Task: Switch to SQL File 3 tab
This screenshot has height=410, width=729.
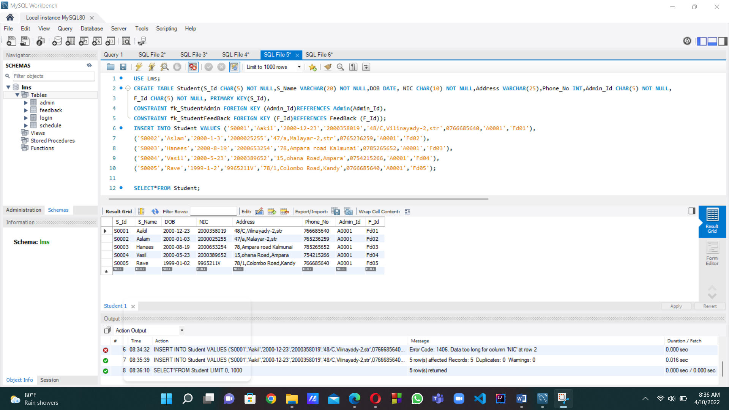Action: [194, 55]
